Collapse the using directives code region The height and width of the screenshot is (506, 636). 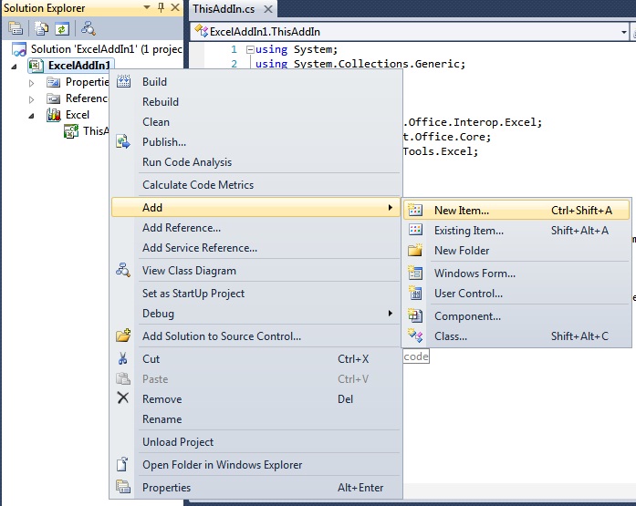(250, 50)
